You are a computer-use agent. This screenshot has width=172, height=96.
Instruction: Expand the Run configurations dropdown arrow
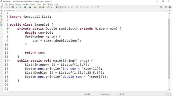point(27,7)
